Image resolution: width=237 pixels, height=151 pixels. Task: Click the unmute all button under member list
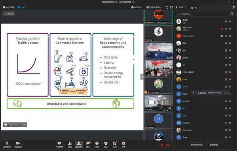coord(214,145)
